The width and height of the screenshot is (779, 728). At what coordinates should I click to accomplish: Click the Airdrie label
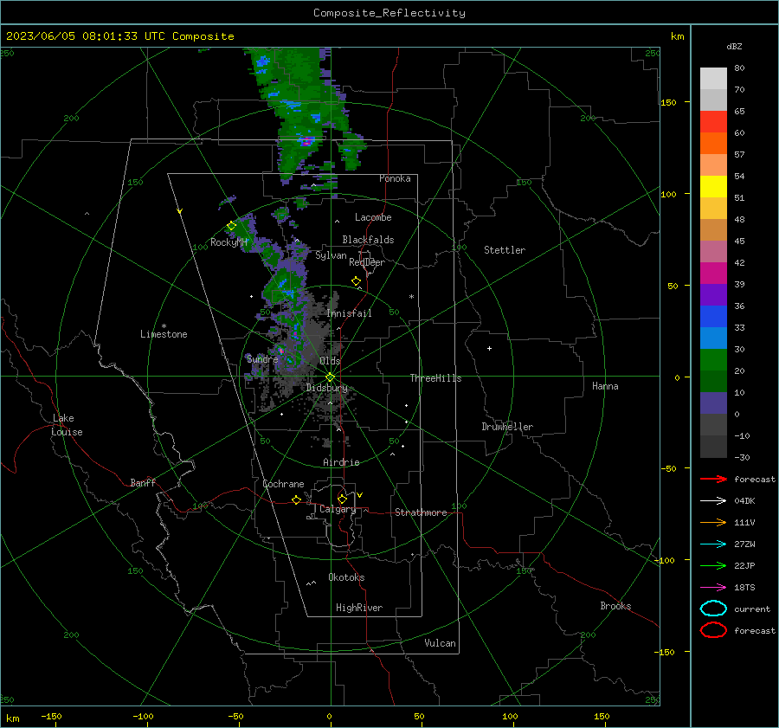[x=341, y=462]
